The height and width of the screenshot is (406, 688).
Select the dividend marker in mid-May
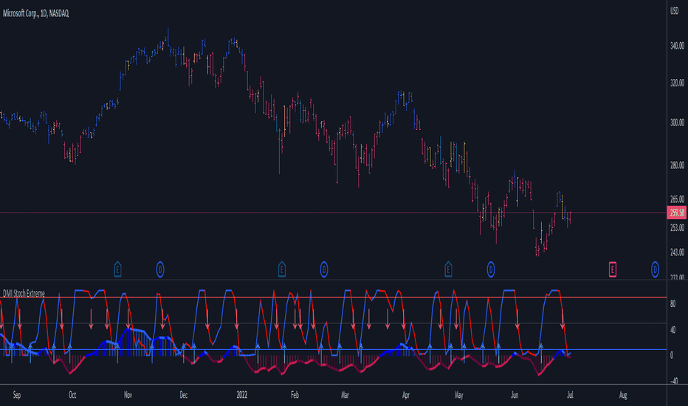point(491,269)
